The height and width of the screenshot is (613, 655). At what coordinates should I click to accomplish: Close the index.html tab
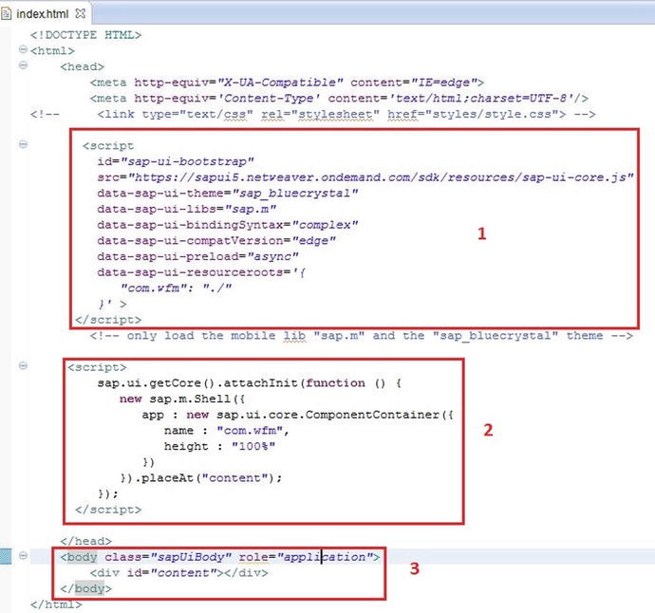click(80, 13)
